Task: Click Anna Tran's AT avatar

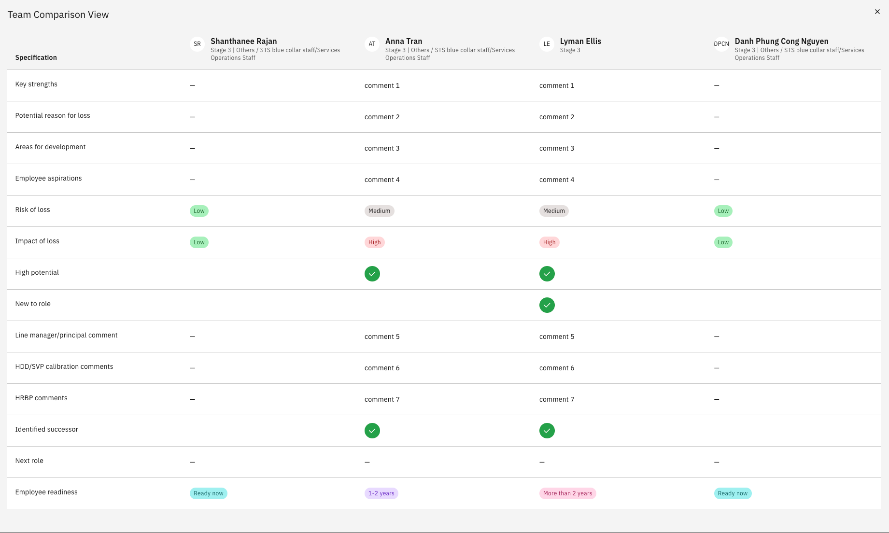Action: [372, 44]
